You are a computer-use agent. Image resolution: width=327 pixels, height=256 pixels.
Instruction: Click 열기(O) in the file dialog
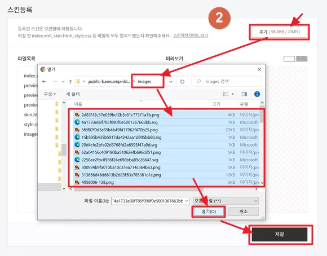coord(209,211)
